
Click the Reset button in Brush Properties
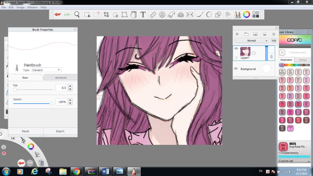25,131
